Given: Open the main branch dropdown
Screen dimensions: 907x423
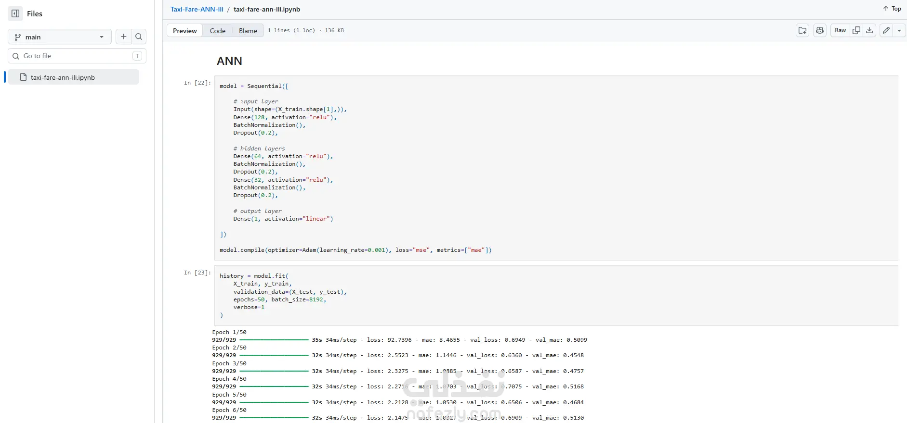Looking at the screenshot, I should [60, 37].
